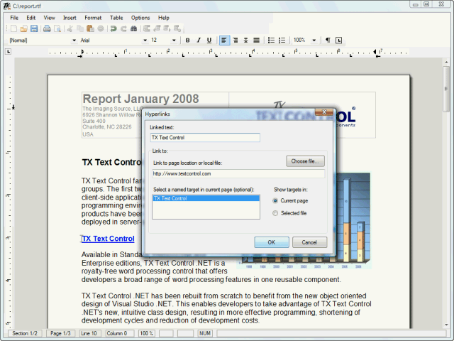Open the Table menu
This screenshot has width=454, height=341.
[x=116, y=17]
